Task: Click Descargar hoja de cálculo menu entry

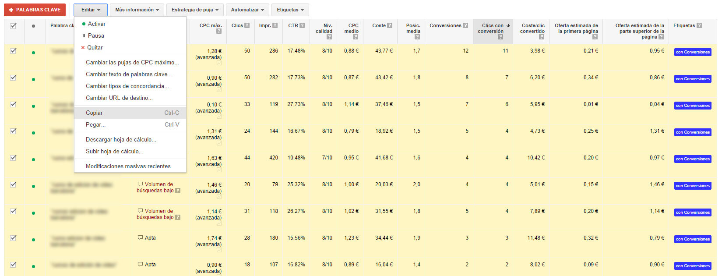Action: point(121,140)
